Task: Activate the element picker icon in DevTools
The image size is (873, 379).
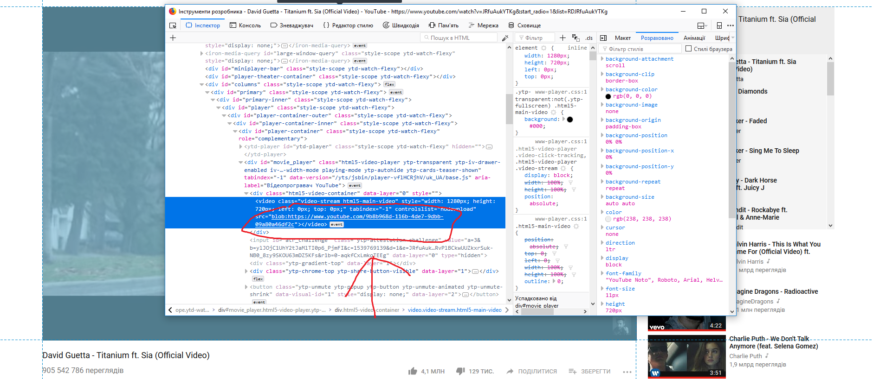Action: (x=173, y=25)
